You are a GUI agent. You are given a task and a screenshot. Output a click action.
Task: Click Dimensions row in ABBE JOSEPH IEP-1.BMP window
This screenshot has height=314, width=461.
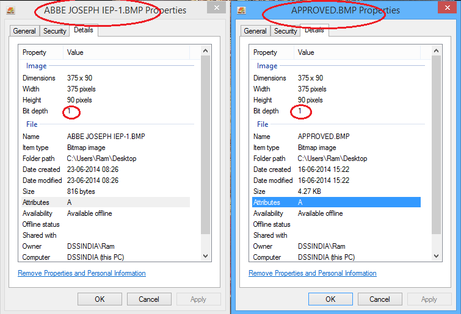106,78
